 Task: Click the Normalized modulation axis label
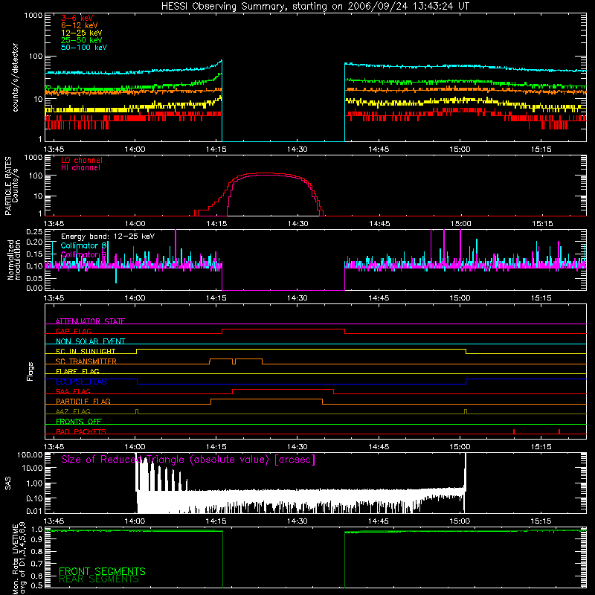click(x=14, y=260)
